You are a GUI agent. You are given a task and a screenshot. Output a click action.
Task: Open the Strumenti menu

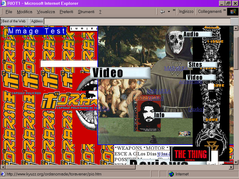point(86,12)
